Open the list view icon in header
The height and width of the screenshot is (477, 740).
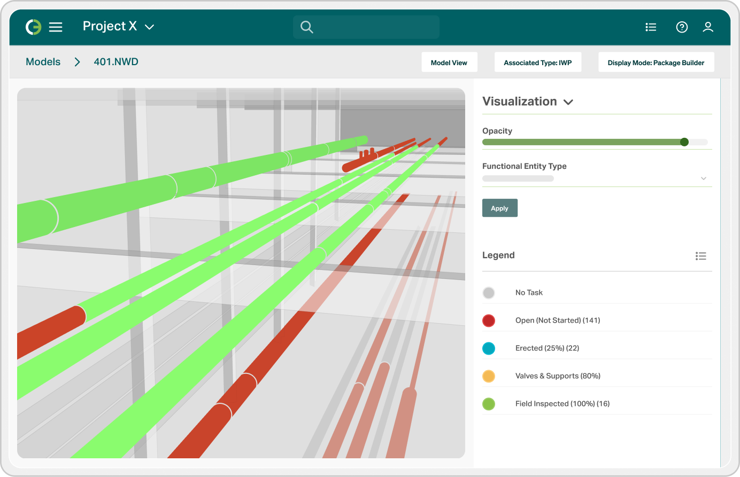click(651, 26)
